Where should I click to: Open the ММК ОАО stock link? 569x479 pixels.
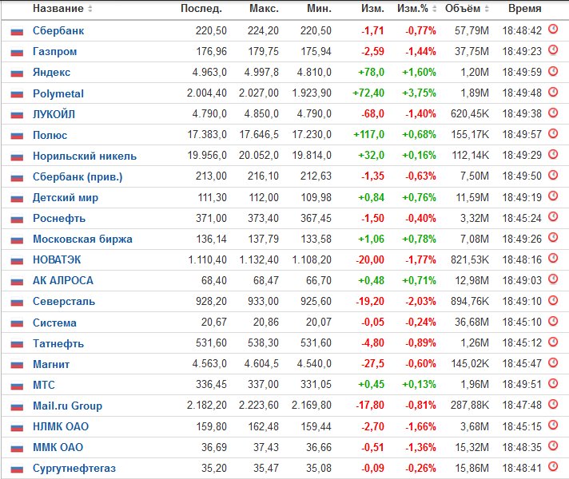click(58, 447)
